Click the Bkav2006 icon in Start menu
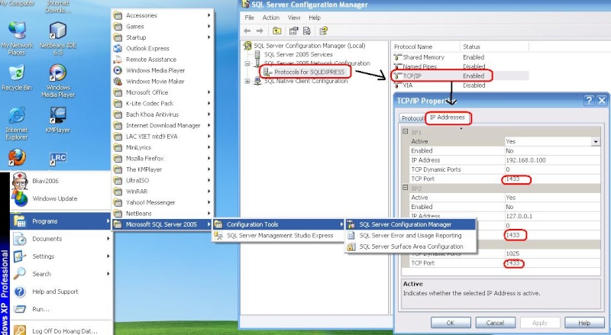 pos(20,181)
